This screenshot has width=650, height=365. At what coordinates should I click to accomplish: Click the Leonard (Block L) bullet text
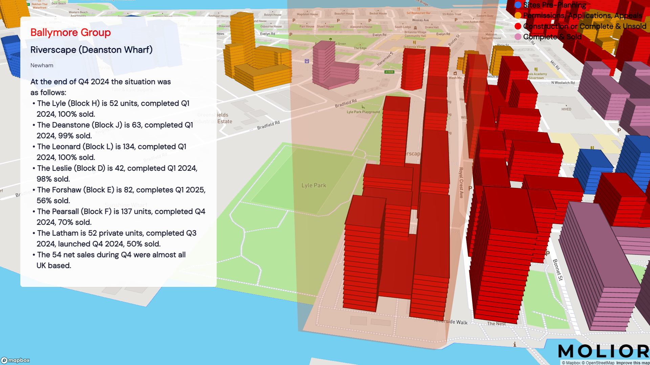point(112,152)
